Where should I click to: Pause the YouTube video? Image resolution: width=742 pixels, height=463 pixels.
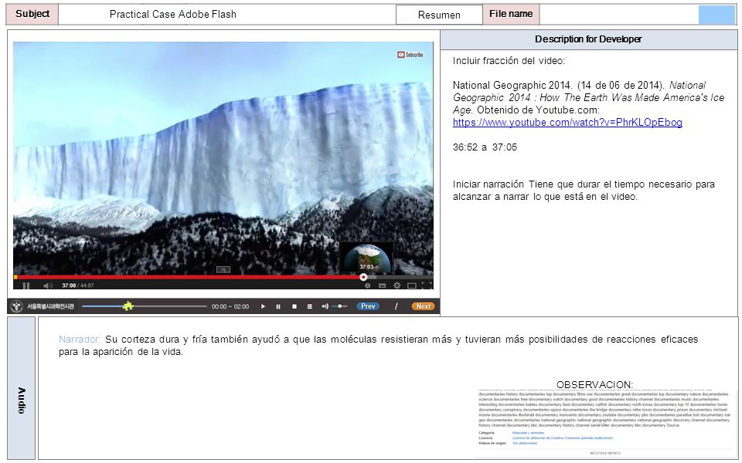(26, 286)
